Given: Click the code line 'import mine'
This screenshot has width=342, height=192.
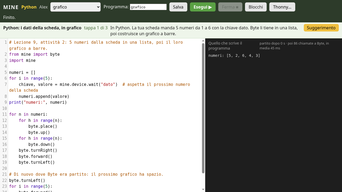Looking at the screenshot, I should click(22, 60).
